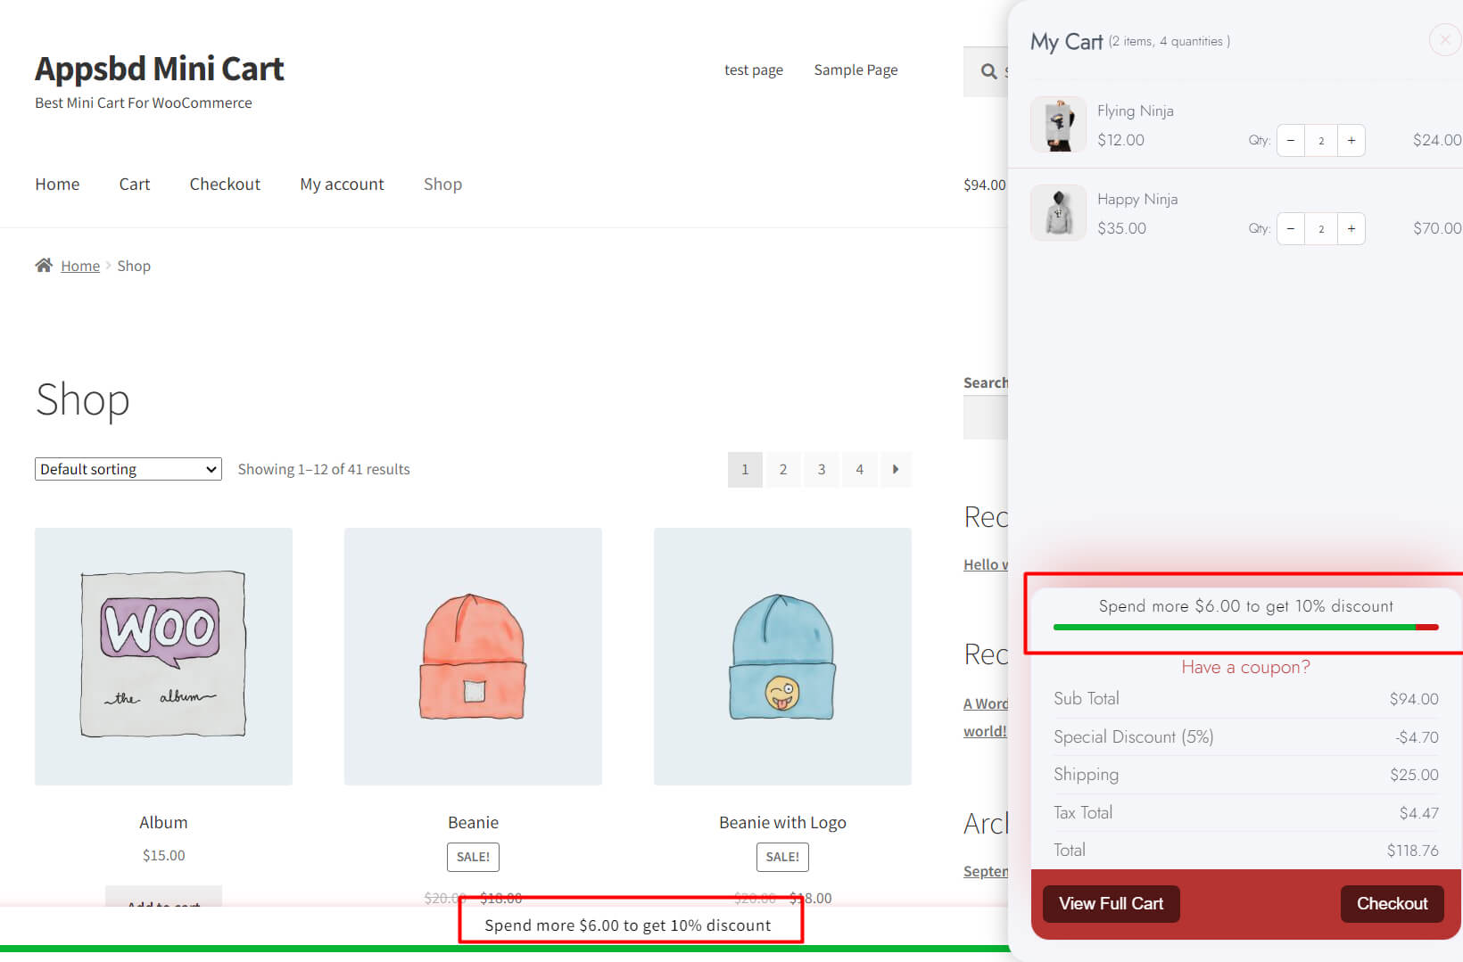Image resolution: width=1463 pixels, height=962 pixels.
Task: Expand the Have a coupon? link
Action: pyautogui.click(x=1245, y=667)
